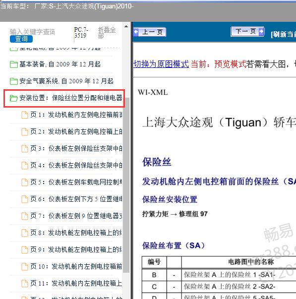Click the left arrow icon on 上一页
Image resolution: width=296 pixels, height=299 pixels.
coord(136,32)
